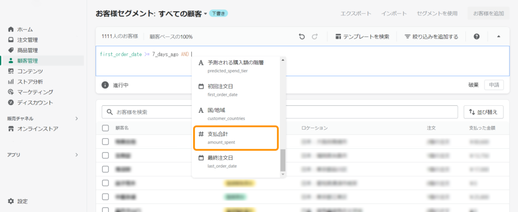The width and height of the screenshot is (518, 212).
Task: Open ホーム from the sidebar
Action: (x=24, y=29)
